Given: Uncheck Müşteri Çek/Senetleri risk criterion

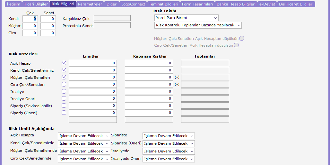Looking at the screenshot, I should coord(64,77).
